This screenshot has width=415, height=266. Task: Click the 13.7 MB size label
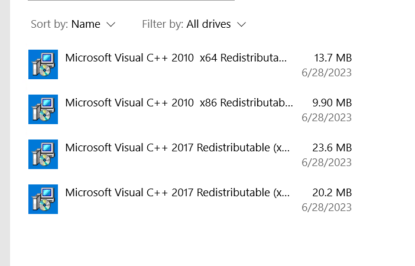[333, 58]
